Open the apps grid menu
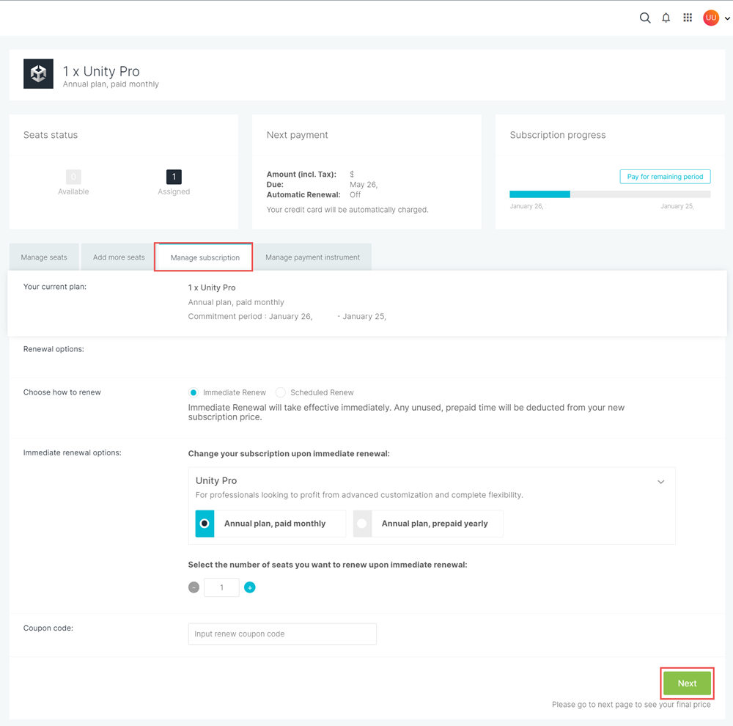This screenshot has width=733, height=726. click(x=688, y=18)
